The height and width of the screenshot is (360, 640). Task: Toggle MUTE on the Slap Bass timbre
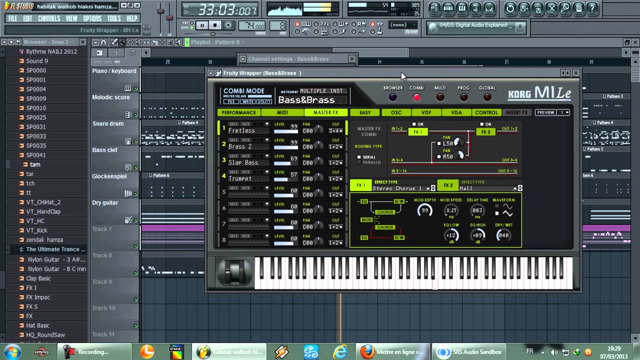coord(246,155)
